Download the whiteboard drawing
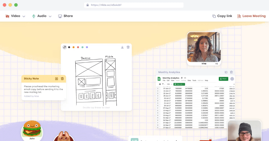 click(122, 47)
